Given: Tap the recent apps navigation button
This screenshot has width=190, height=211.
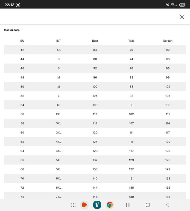Looking at the screenshot, I should 128,205.
